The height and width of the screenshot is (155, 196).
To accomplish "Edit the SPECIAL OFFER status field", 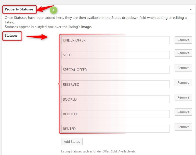I will (115, 70).
